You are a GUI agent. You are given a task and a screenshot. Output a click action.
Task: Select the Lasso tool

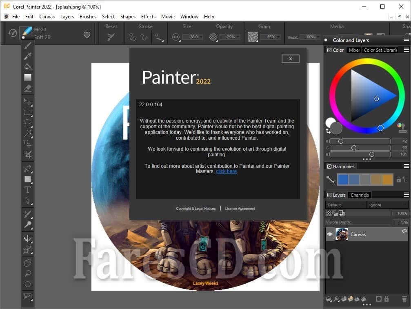coord(27,123)
